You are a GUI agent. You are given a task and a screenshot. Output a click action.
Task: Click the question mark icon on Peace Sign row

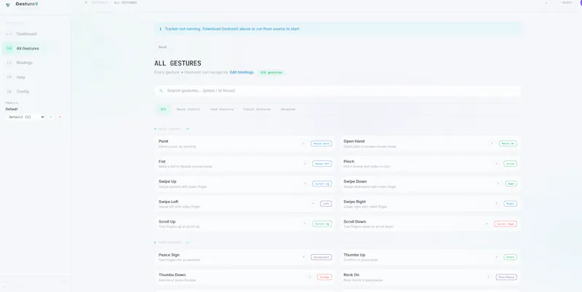click(x=303, y=257)
